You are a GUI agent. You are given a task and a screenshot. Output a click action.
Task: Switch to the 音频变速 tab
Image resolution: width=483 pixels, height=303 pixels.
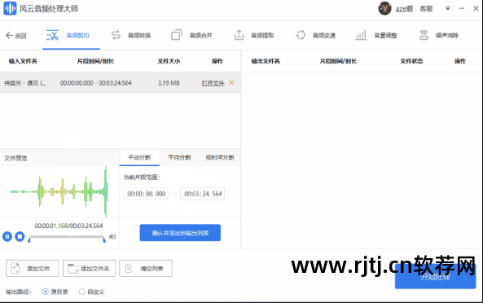coord(316,35)
